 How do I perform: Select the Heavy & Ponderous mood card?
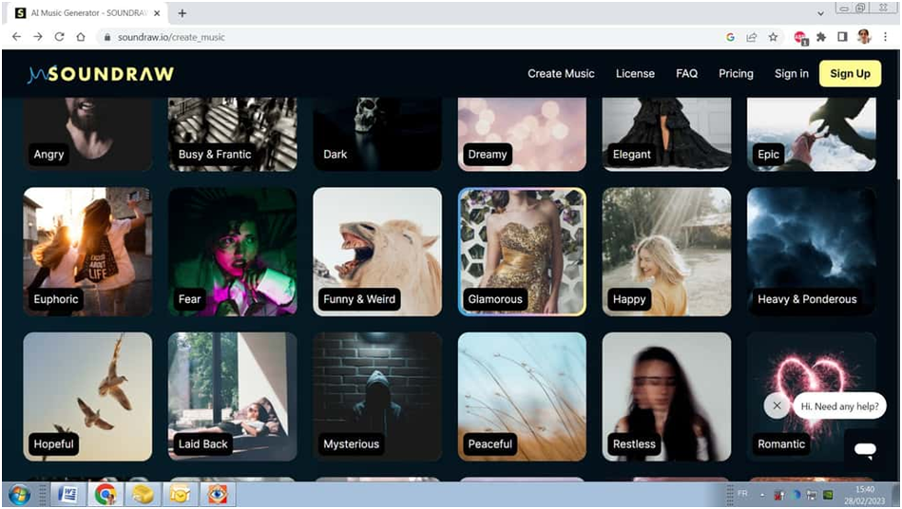pos(812,252)
